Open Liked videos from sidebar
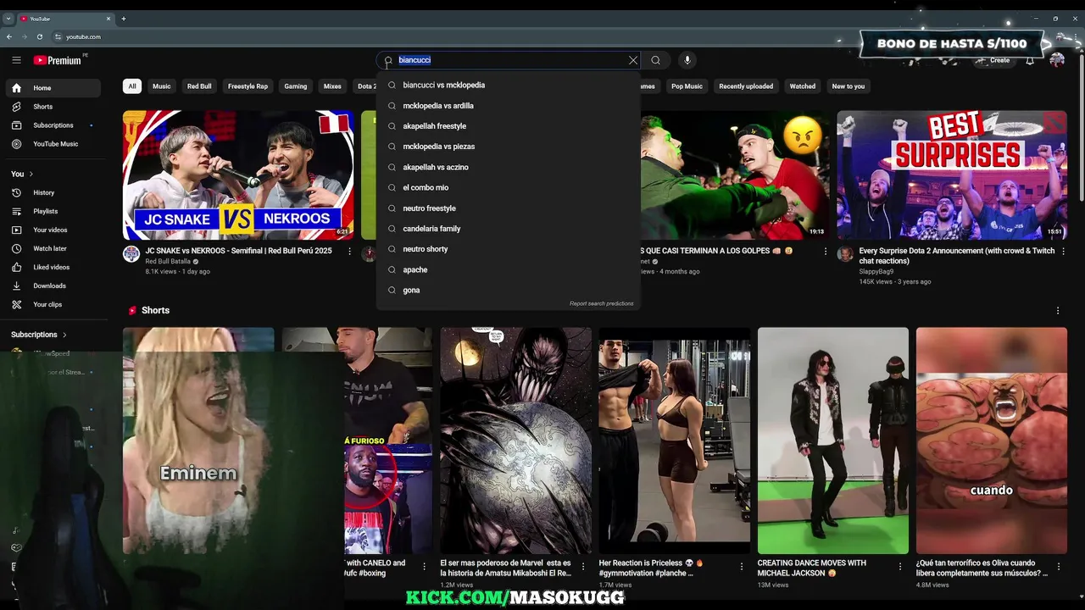This screenshot has height=610, width=1085. (53, 267)
